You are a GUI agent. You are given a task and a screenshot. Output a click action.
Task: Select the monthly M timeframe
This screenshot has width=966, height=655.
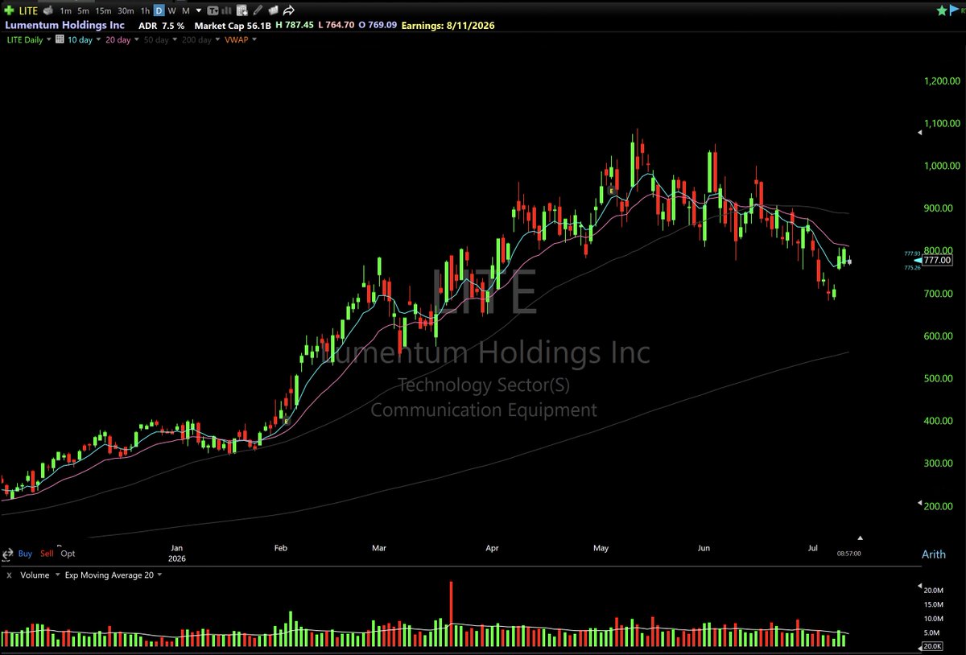pyautogui.click(x=185, y=10)
